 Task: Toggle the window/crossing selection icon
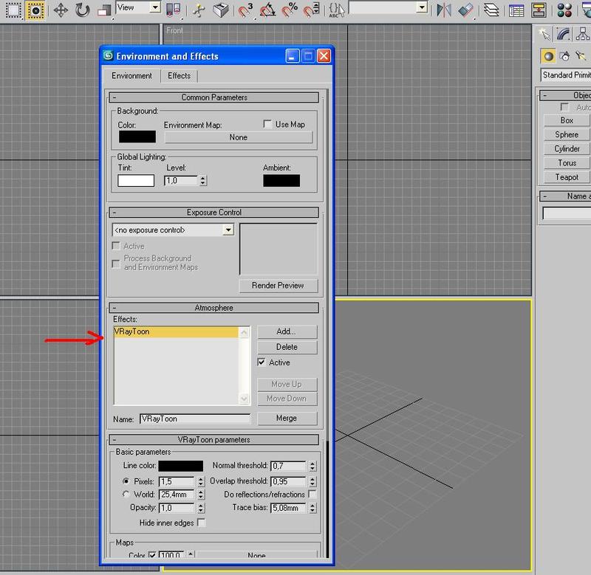35,10
